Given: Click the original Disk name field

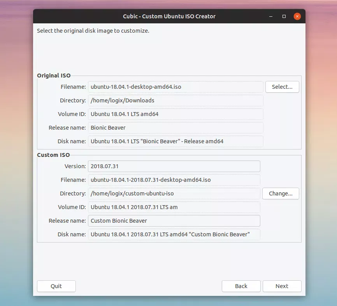Looking at the screenshot, I should coord(176,141).
